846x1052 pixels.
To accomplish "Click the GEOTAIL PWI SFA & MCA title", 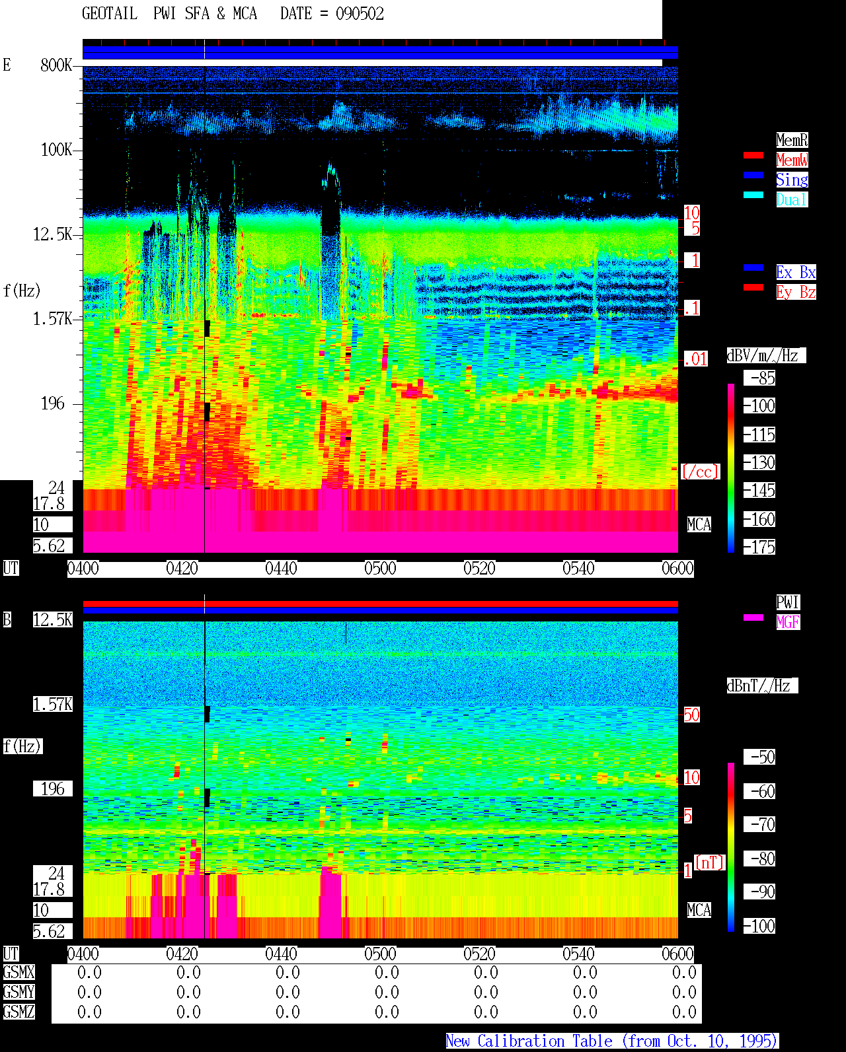I will pyautogui.click(x=169, y=13).
